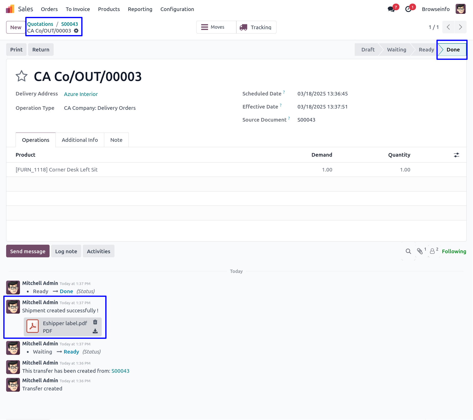Click the Sales app logo icon

pos(10,9)
